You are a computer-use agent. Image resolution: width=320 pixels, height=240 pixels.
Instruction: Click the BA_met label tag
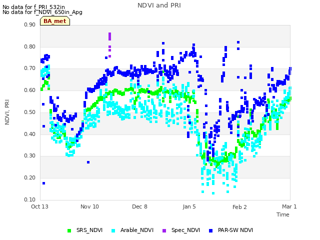[x=55, y=21]
